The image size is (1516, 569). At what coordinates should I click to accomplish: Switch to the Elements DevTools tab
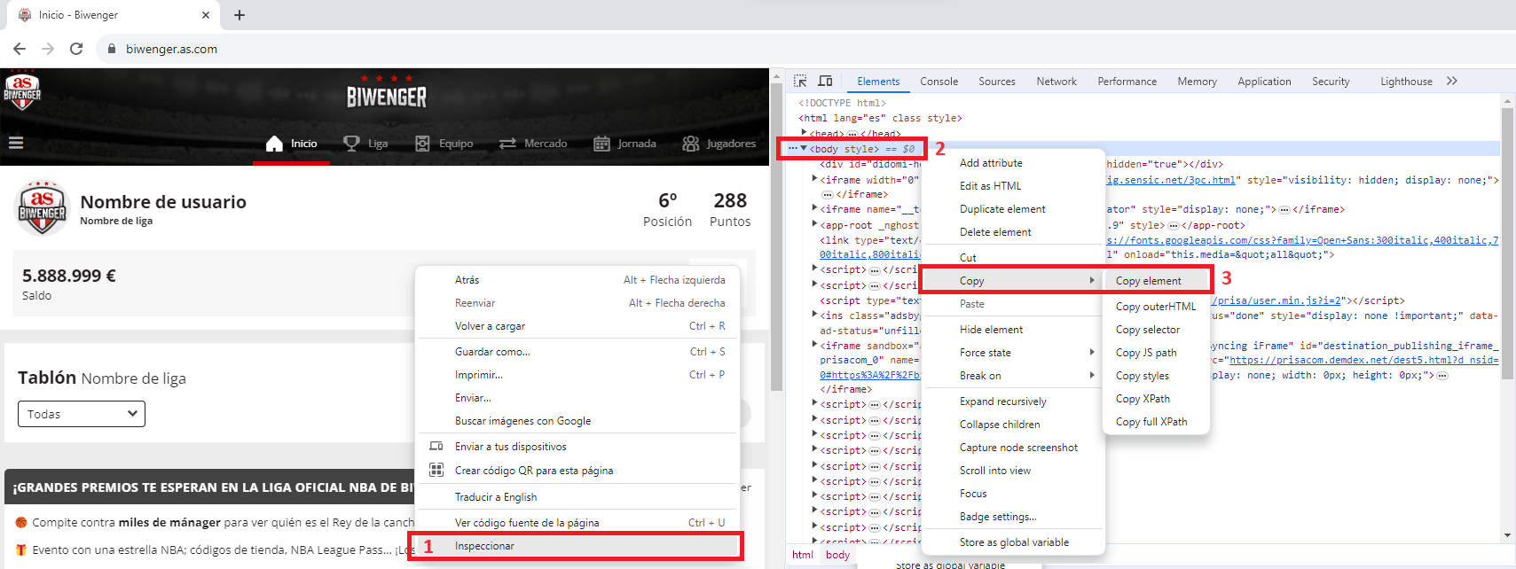(x=878, y=82)
